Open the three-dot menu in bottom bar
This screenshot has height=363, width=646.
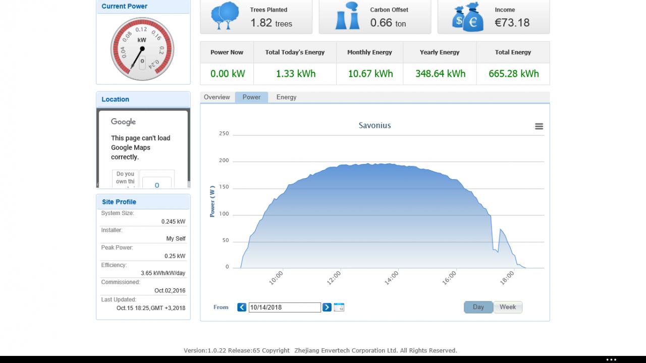coord(611,359)
